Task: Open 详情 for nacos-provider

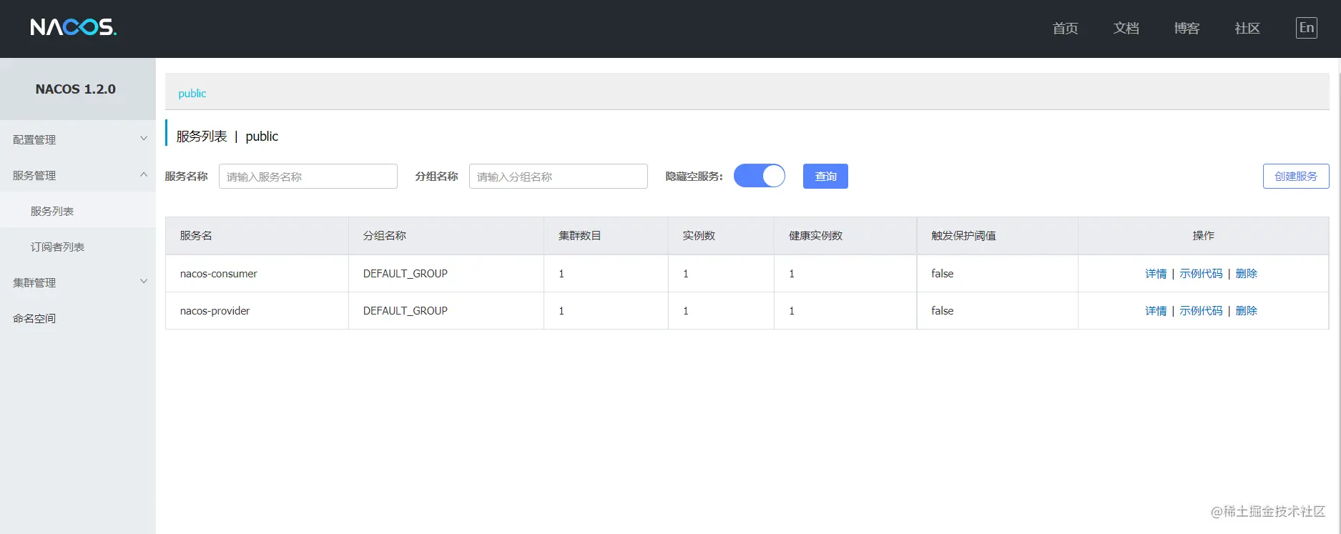Action: pos(1156,311)
